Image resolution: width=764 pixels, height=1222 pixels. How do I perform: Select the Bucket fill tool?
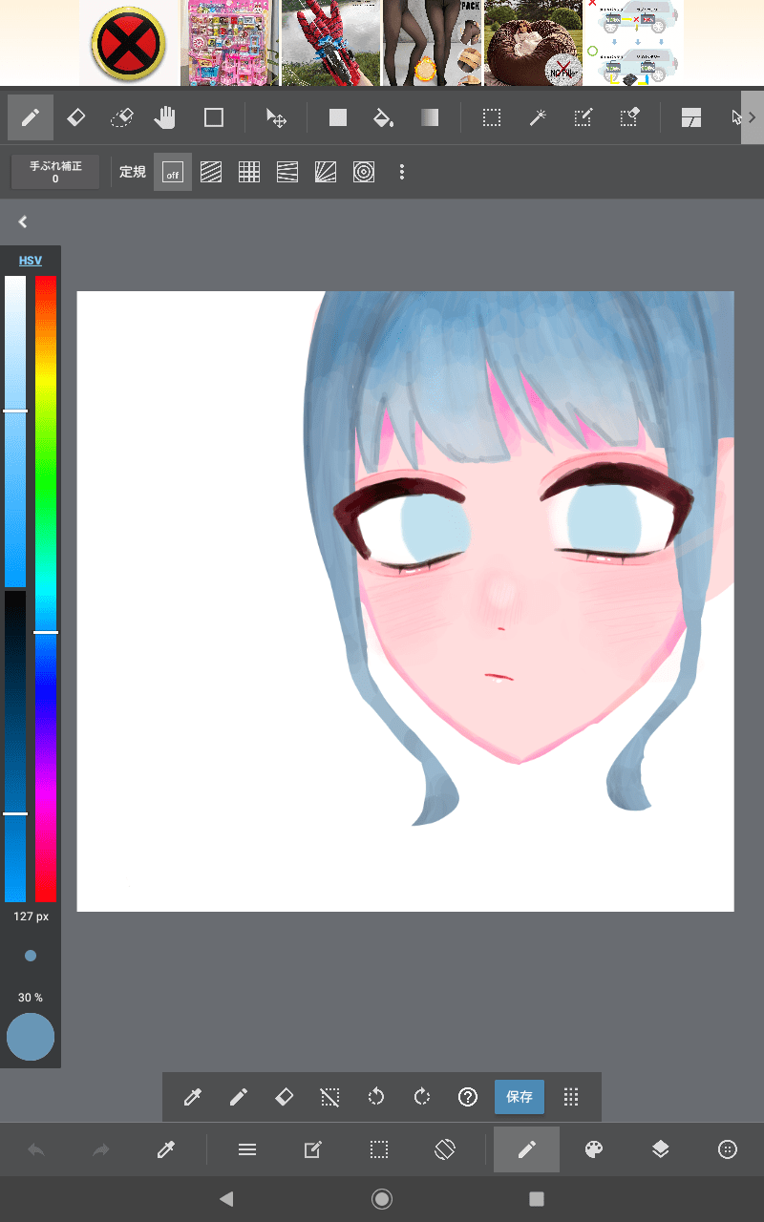pos(383,117)
